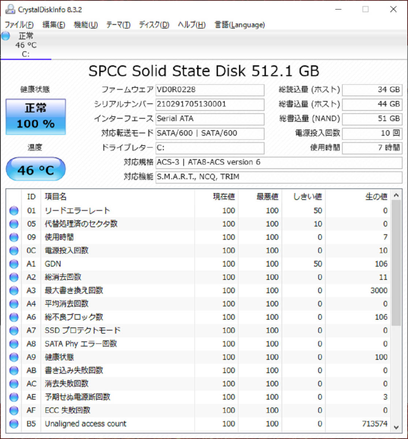This screenshot has height=439, width=408.
Task: Click the 項目名 column header
Action: [x=117, y=197]
